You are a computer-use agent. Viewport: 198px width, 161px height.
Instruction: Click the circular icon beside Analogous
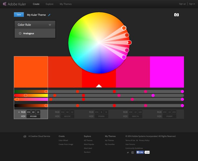pos(20,33)
